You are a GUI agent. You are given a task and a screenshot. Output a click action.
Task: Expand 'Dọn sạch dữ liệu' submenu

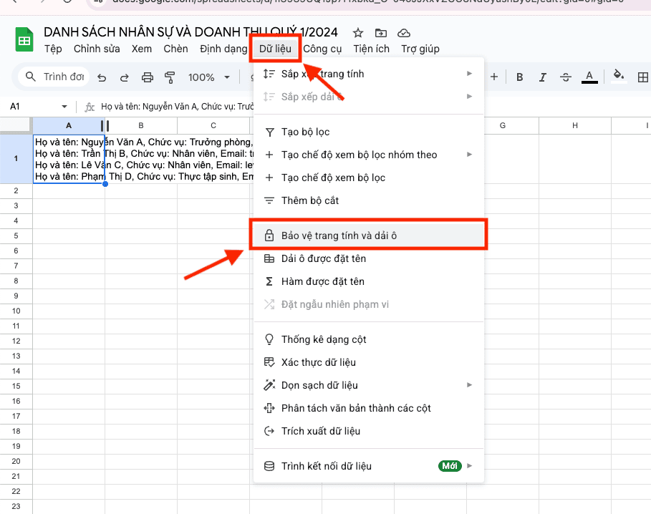point(469,385)
